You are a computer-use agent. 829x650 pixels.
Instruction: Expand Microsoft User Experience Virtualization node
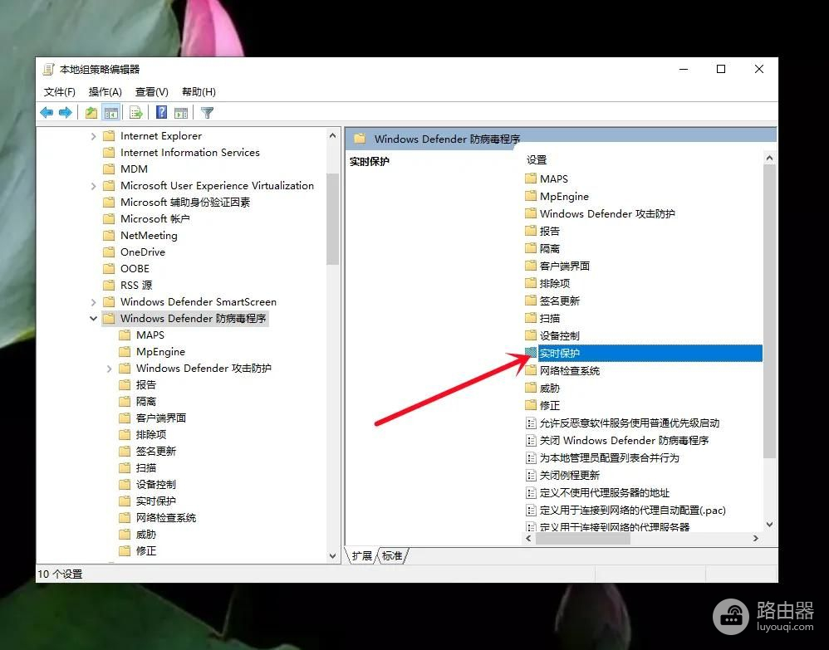tap(93, 186)
